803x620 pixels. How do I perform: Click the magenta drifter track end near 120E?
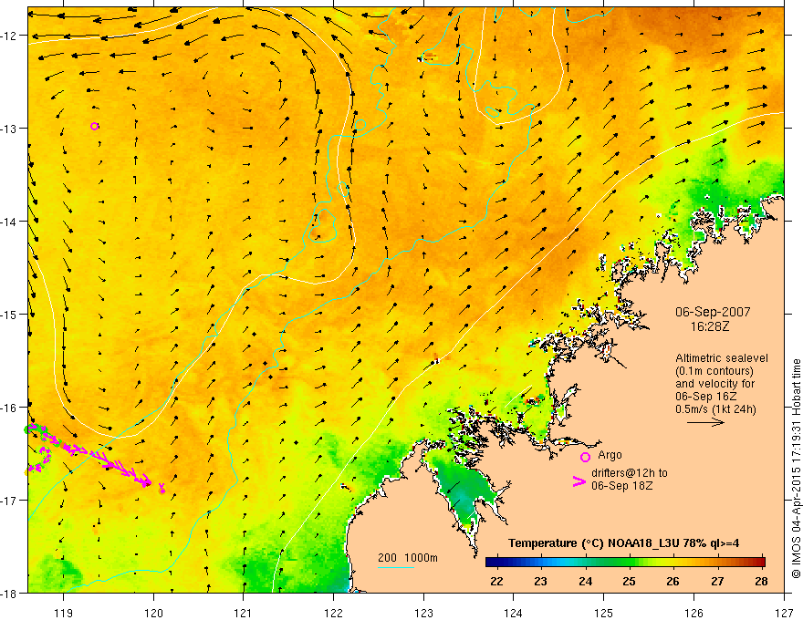(x=162, y=488)
